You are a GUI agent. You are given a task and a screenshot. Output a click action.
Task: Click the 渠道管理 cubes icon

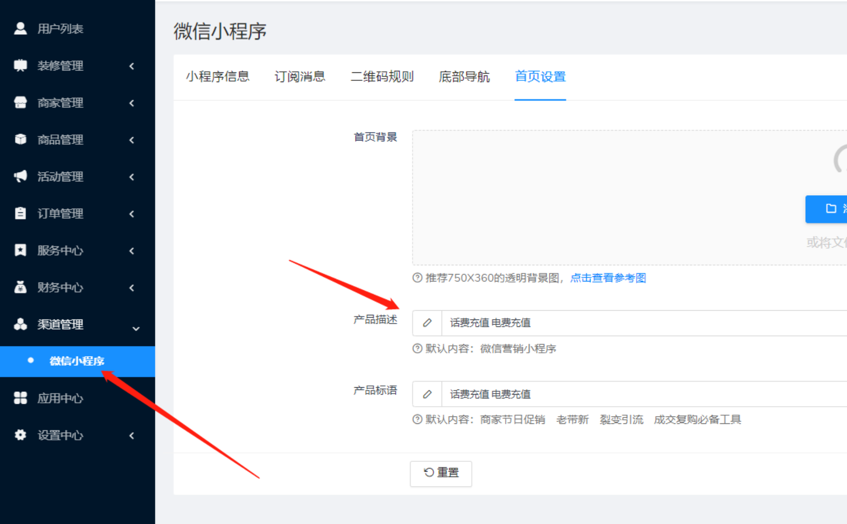click(x=20, y=324)
